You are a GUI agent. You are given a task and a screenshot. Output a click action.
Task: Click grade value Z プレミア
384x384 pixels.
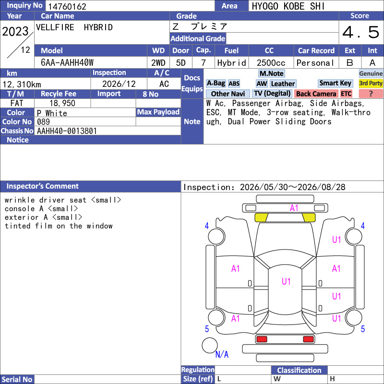point(200,26)
